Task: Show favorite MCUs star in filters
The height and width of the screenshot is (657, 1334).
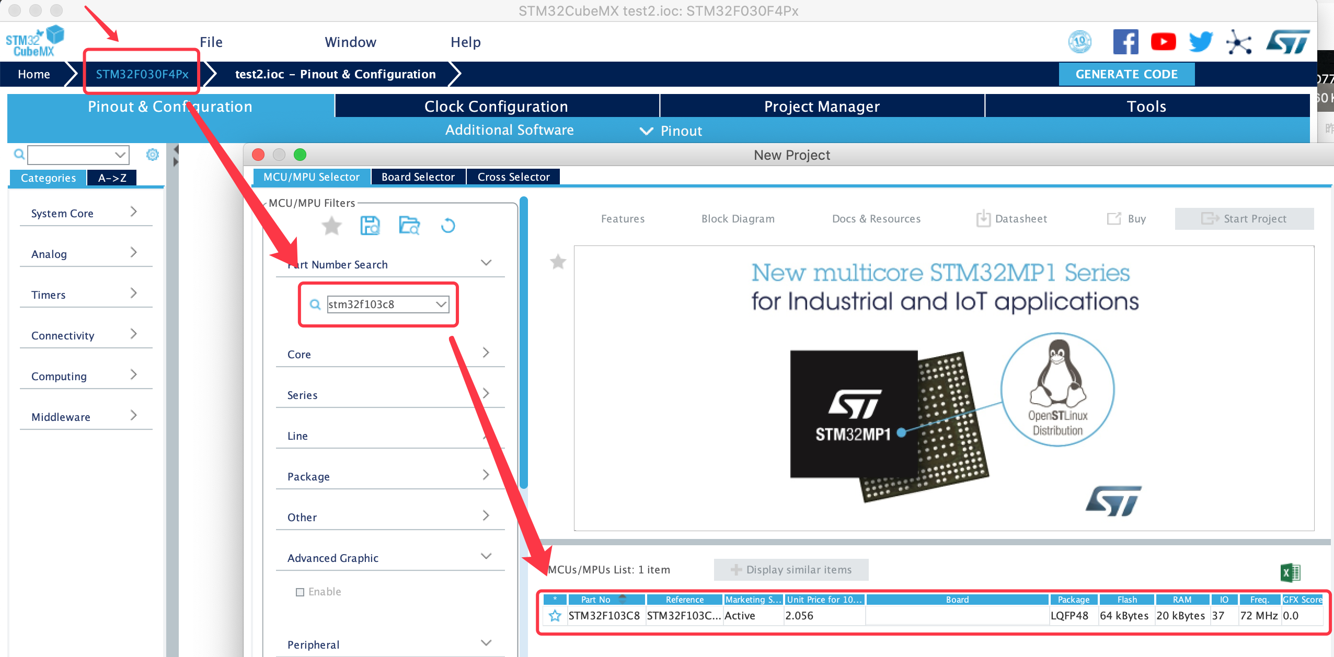Action: coord(331,226)
